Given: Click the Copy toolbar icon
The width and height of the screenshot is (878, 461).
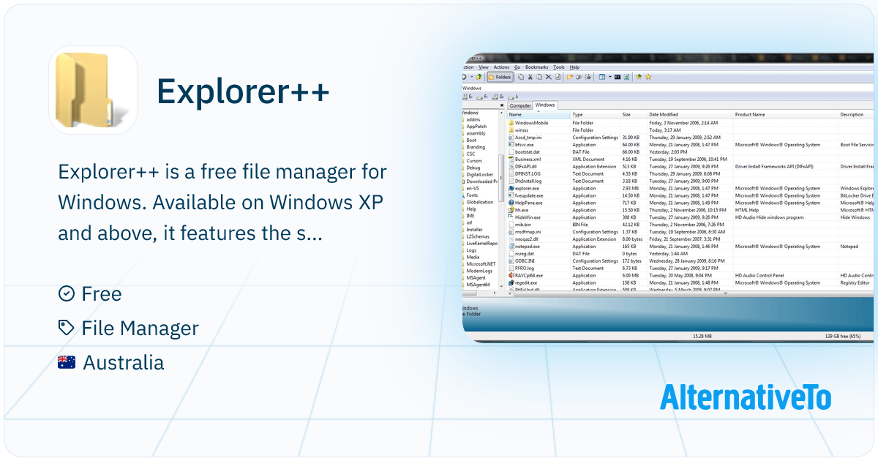Looking at the screenshot, I should click(x=521, y=77).
